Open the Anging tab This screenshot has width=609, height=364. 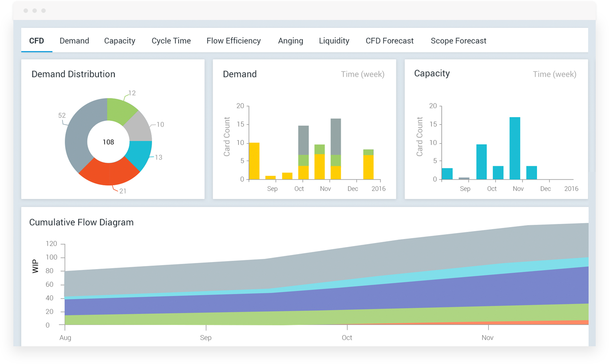(x=290, y=40)
